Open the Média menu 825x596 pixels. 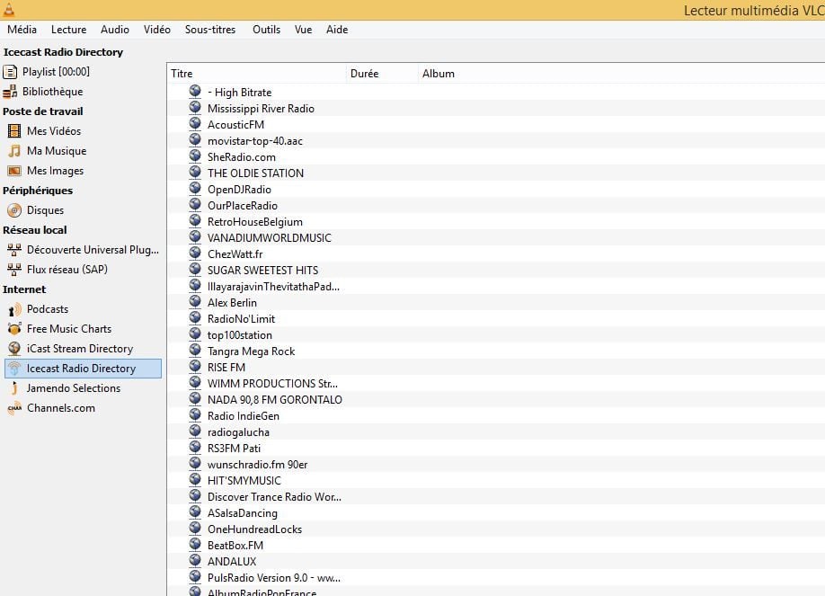(22, 30)
